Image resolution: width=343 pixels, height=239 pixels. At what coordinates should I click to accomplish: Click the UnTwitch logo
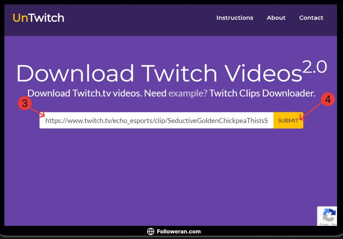[38, 18]
